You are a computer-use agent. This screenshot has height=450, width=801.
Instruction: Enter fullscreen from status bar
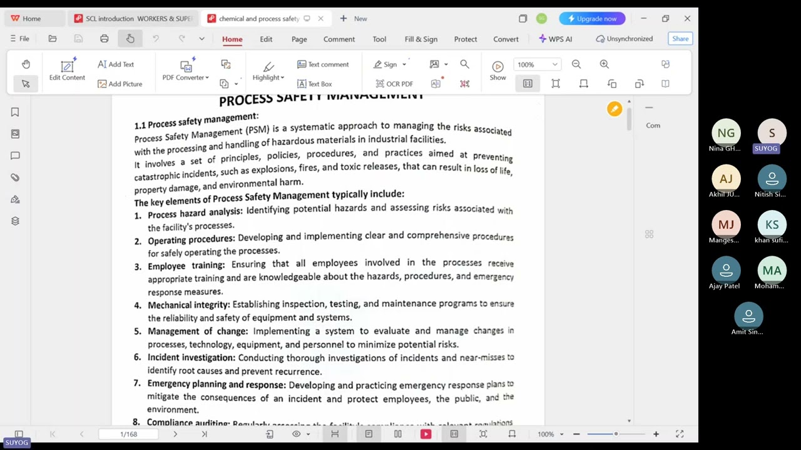(680, 434)
